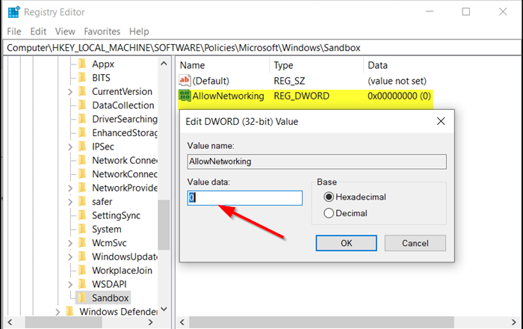Click the values pane horizontal scrollbar thumb

[x=321, y=322]
